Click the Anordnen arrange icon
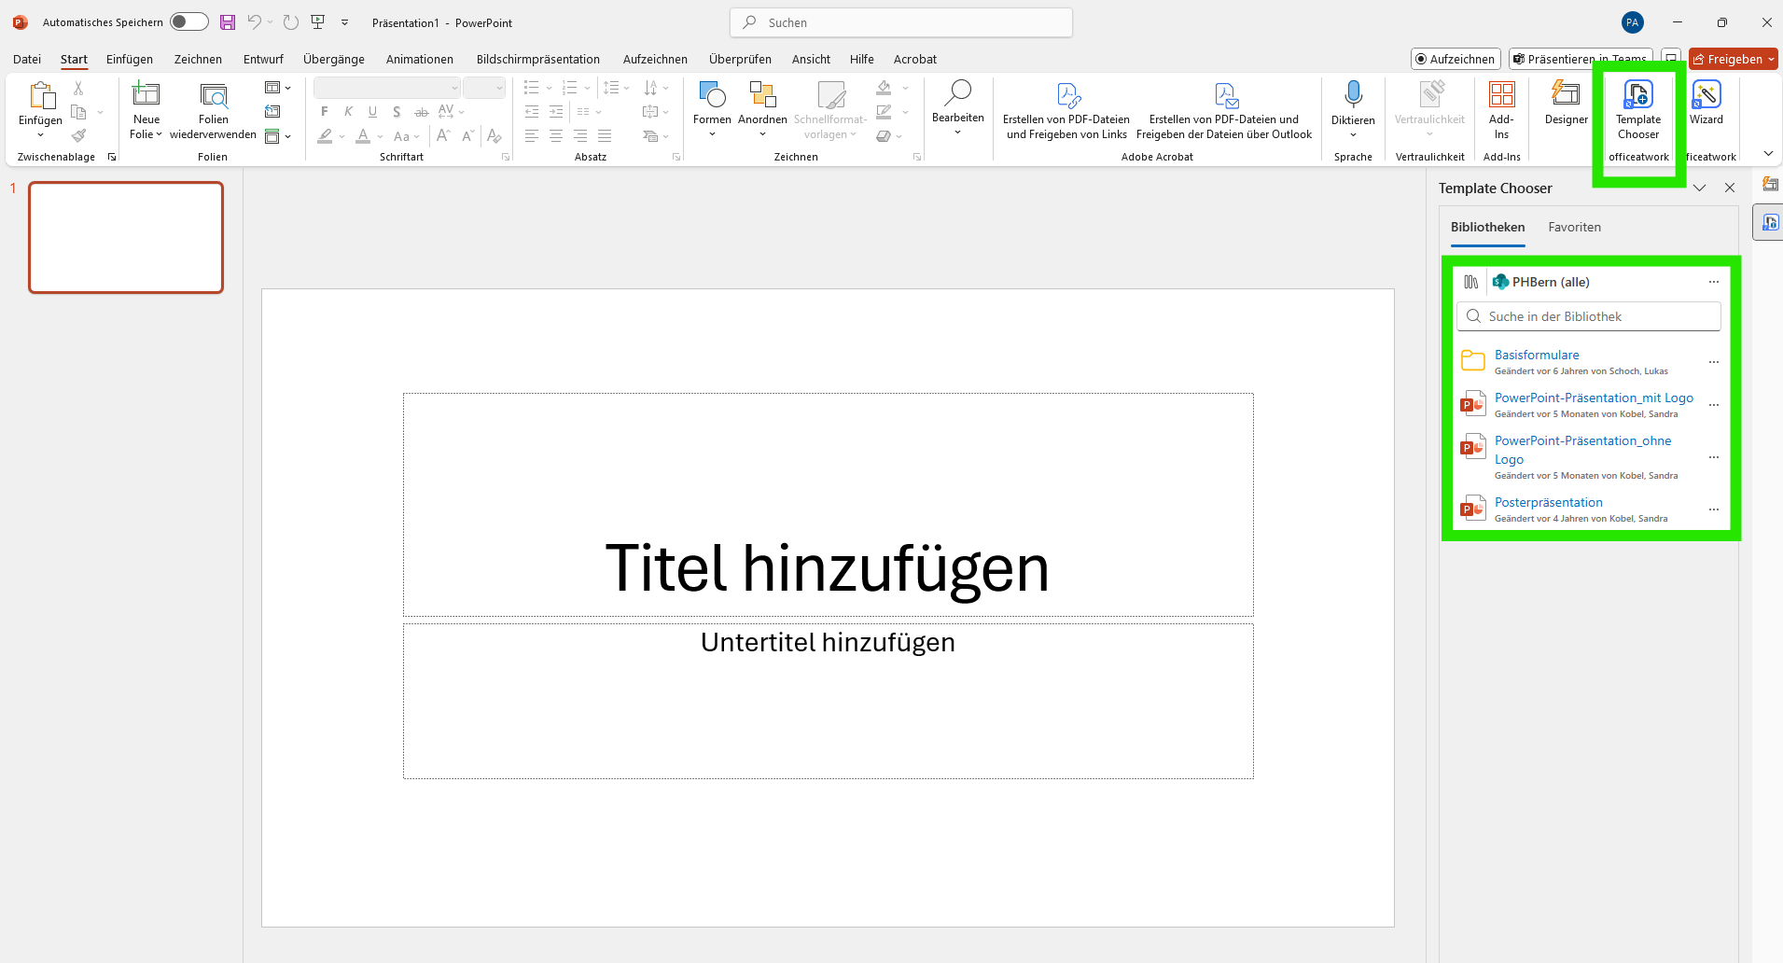1783x963 pixels. tap(762, 96)
